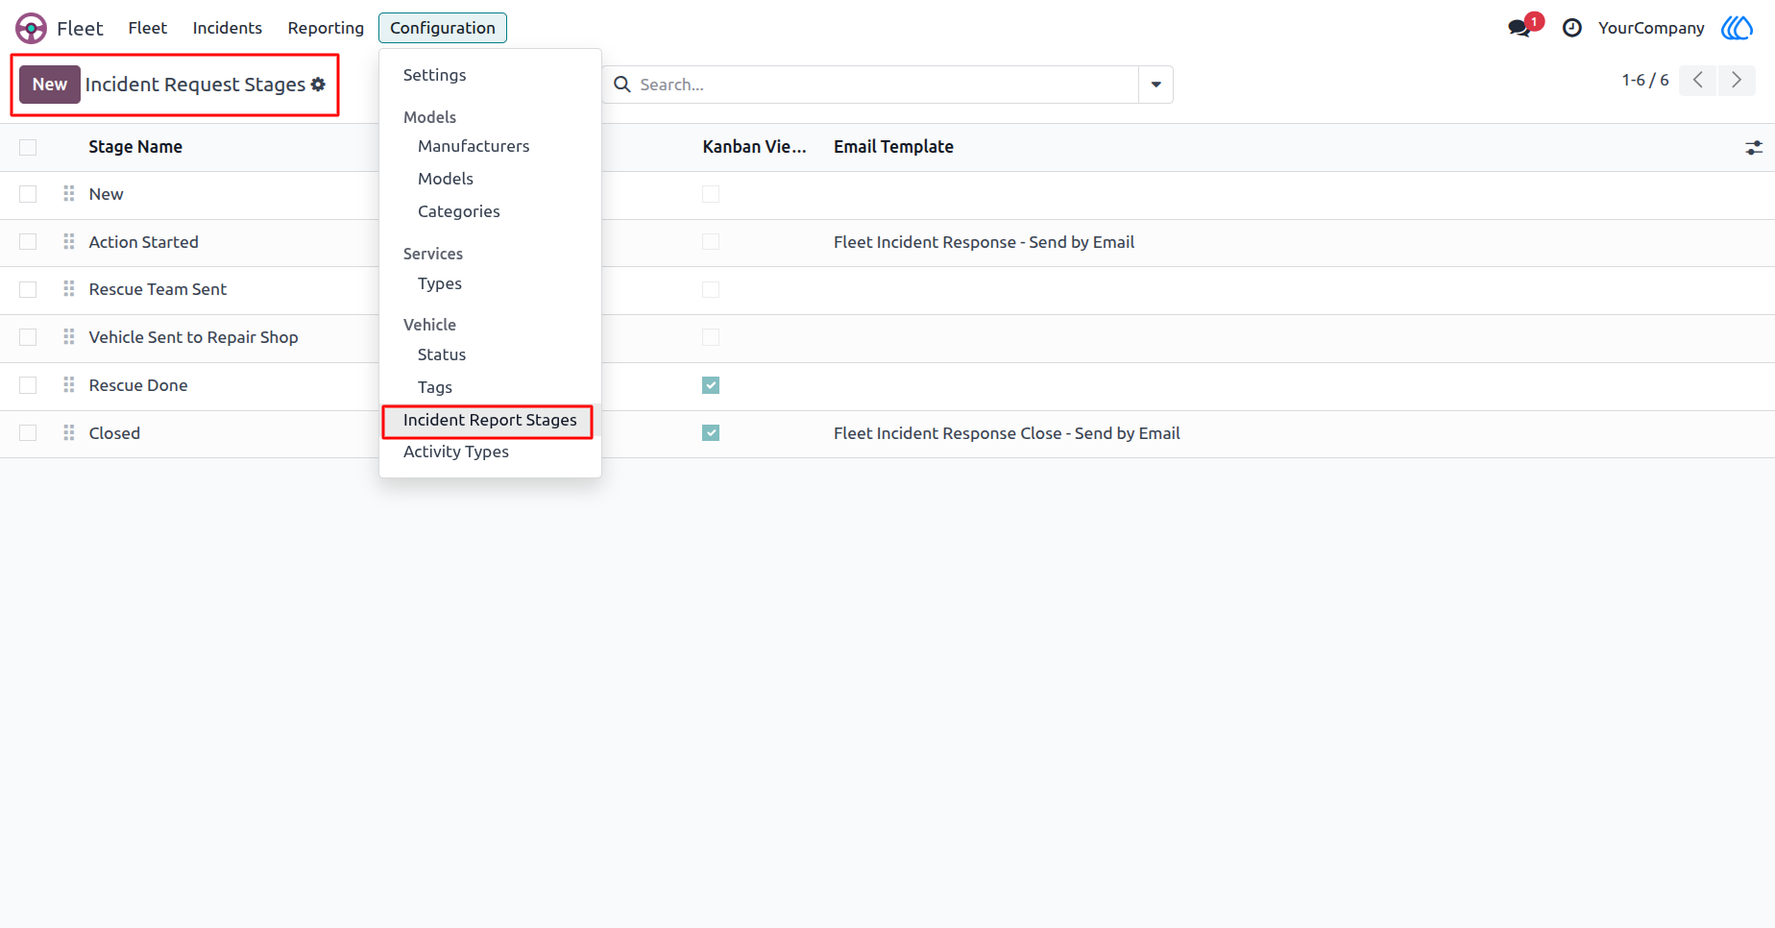Tick the row checkbox for New stage
The image size is (1775, 928).
[28, 194]
